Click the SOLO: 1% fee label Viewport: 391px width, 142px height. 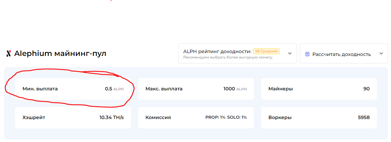pyautogui.click(x=237, y=117)
